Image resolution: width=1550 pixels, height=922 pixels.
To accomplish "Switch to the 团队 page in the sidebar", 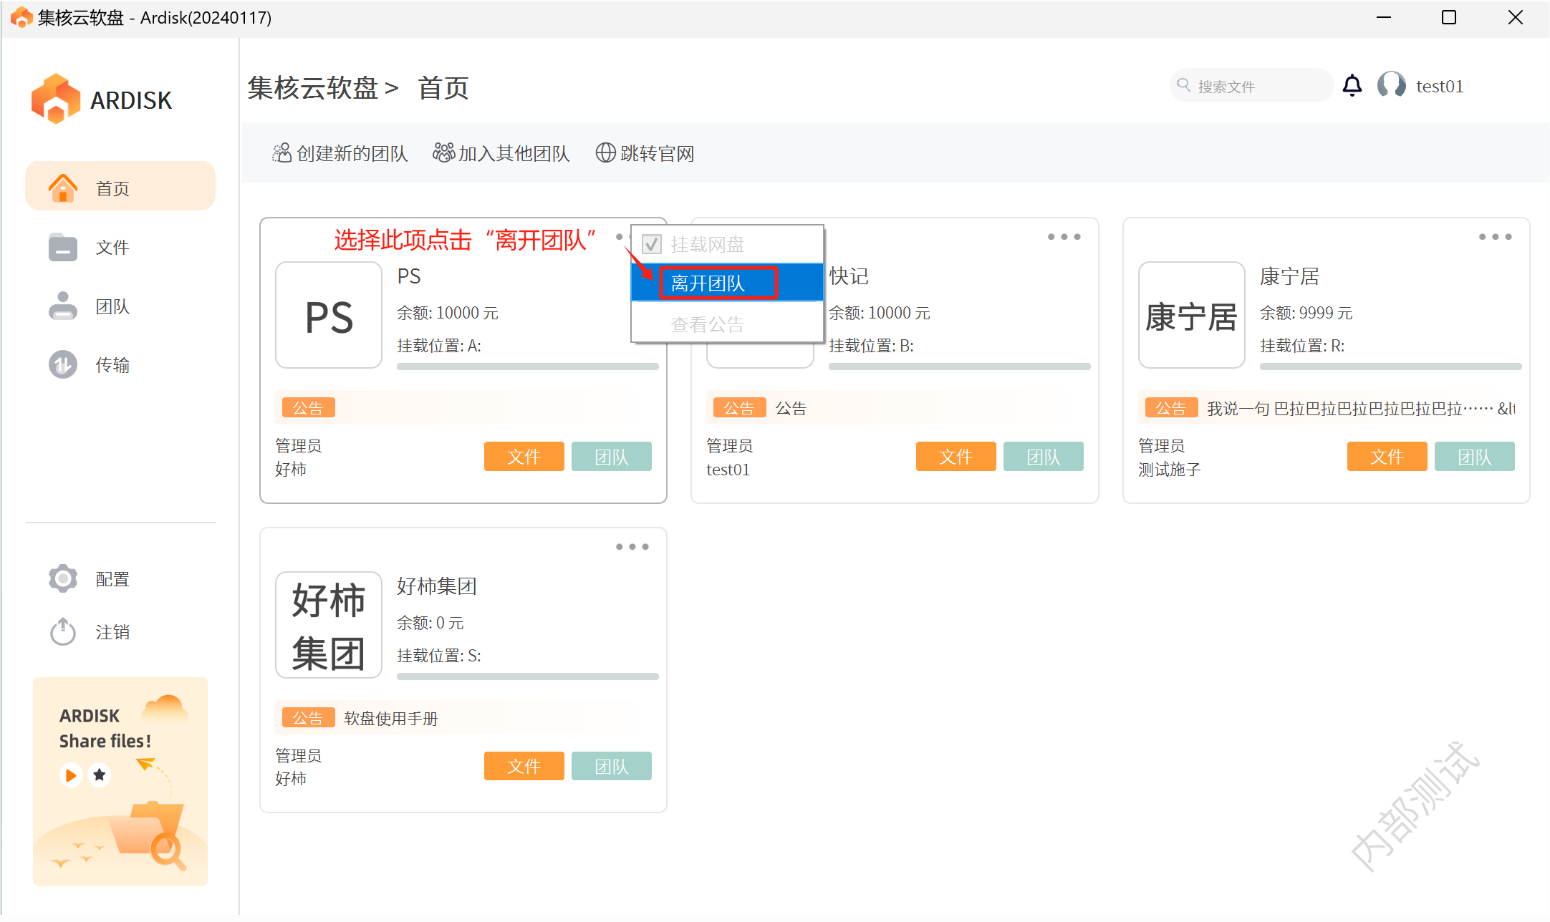I will click(x=112, y=306).
